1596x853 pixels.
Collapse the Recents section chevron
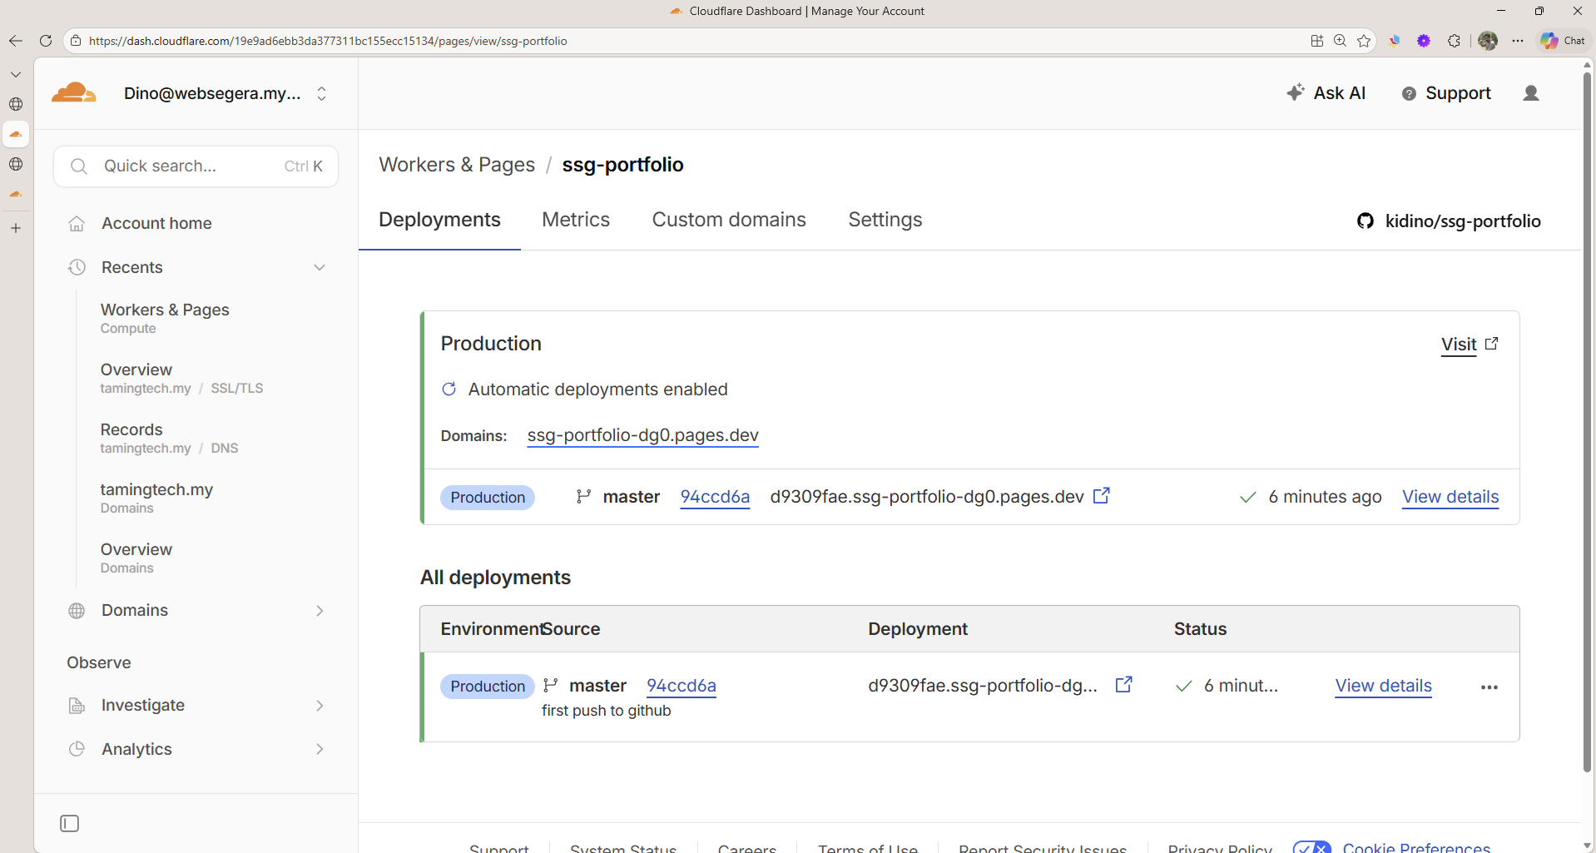click(x=320, y=267)
